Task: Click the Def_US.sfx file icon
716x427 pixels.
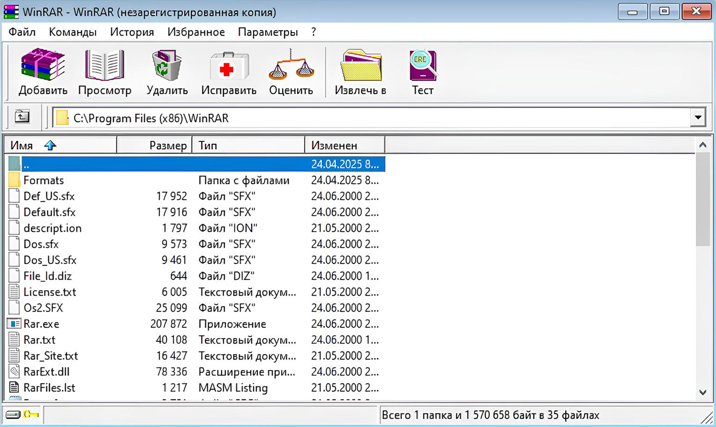Action: click(x=14, y=196)
